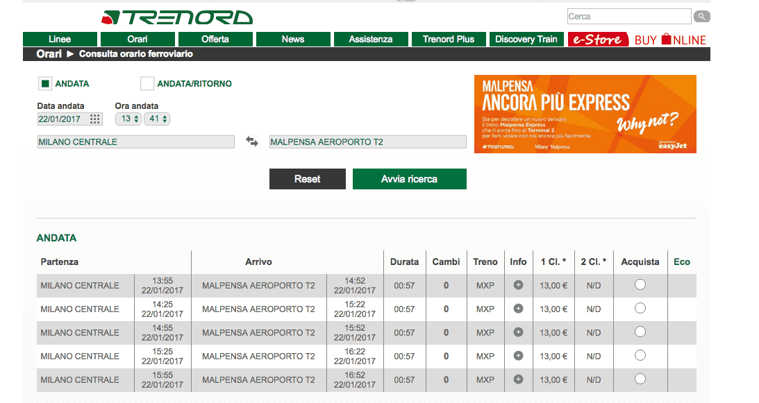Click Avvia ricerca to search
This screenshot has height=403, width=759.
point(410,179)
